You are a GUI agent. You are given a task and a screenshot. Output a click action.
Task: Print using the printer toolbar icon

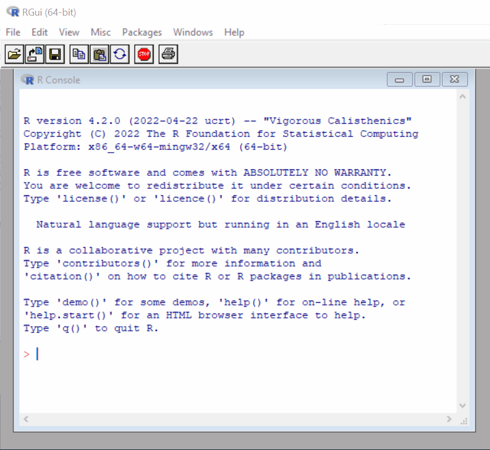tap(168, 54)
